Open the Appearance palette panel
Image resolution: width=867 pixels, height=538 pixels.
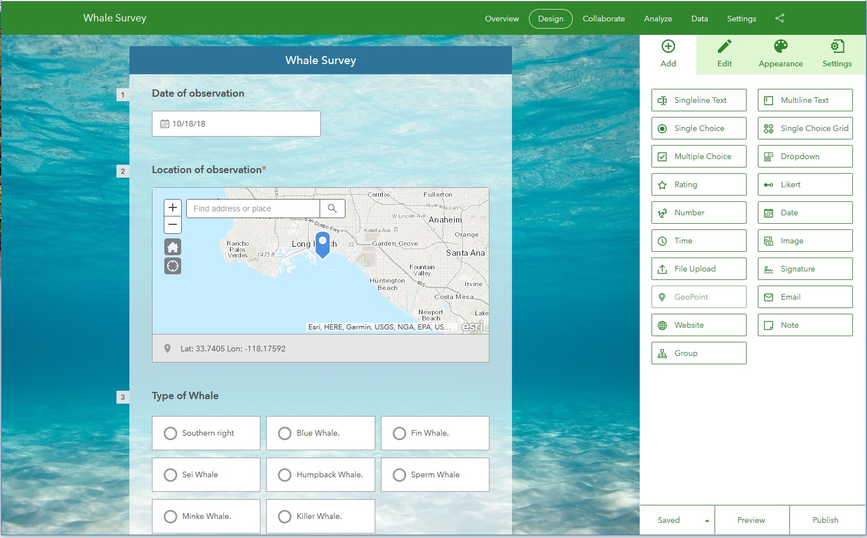coord(780,54)
